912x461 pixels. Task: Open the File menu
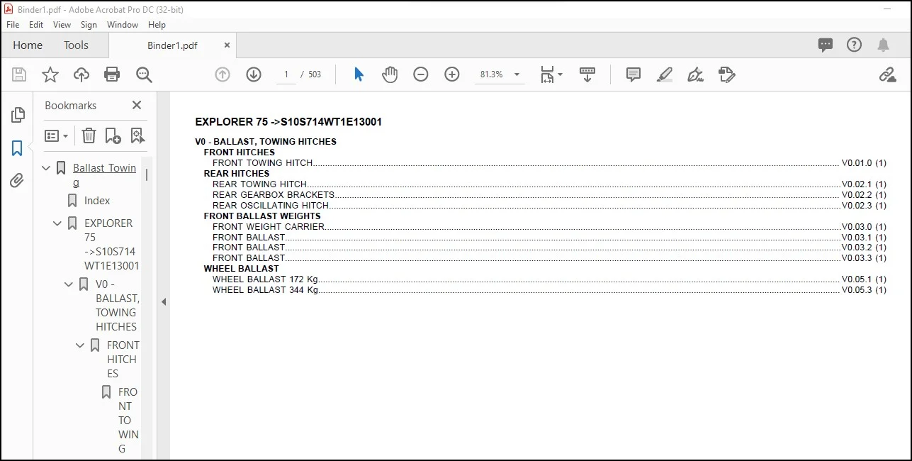pos(13,24)
